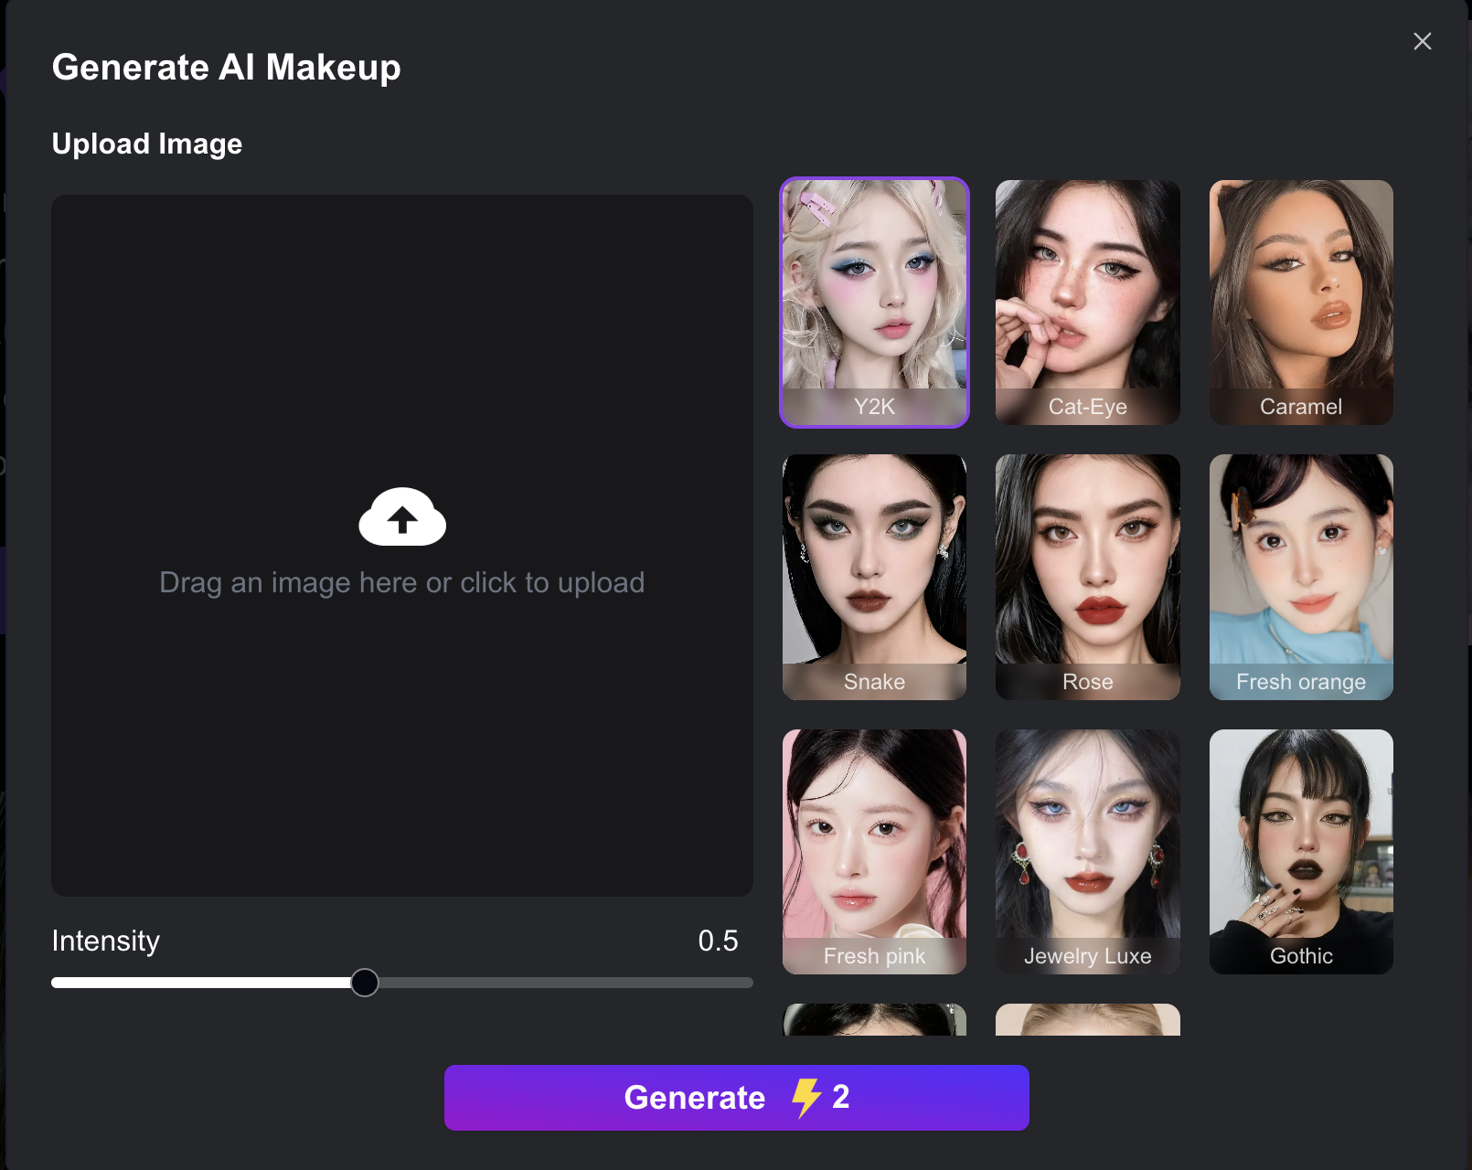Close the Generate AI Makeup dialog
Viewport: 1472px width, 1170px height.
pyautogui.click(x=1422, y=41)
